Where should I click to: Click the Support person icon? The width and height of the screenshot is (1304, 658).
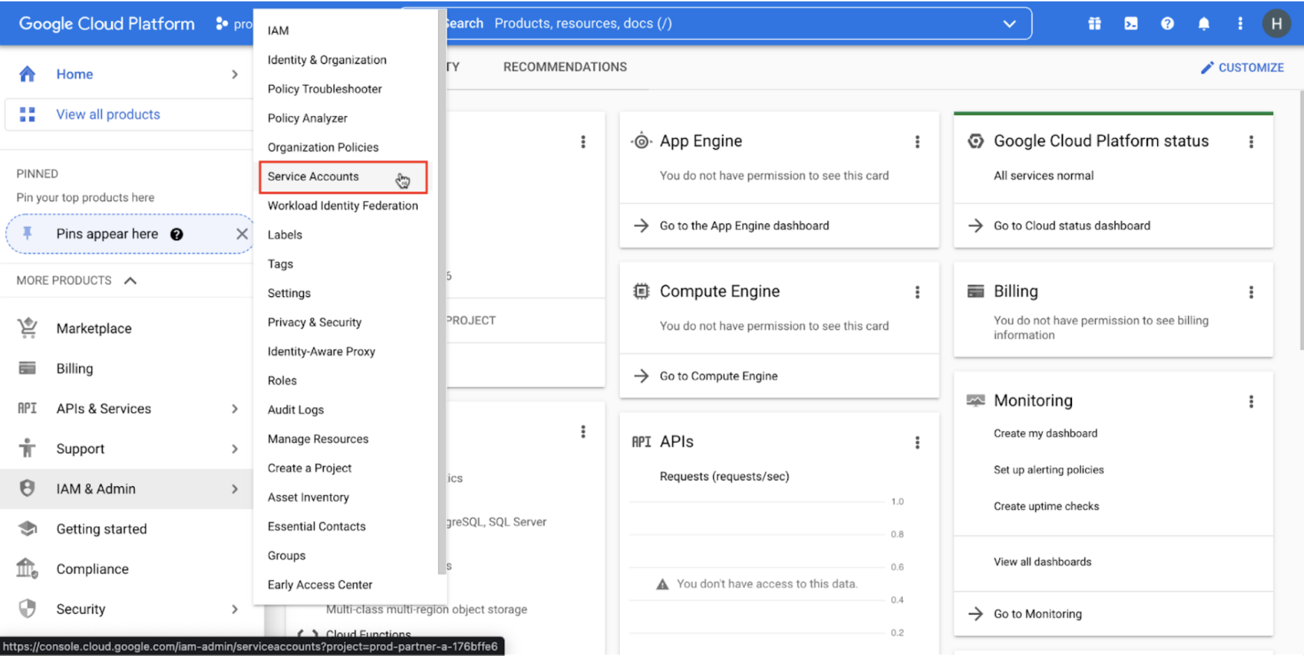coord(27,448)
